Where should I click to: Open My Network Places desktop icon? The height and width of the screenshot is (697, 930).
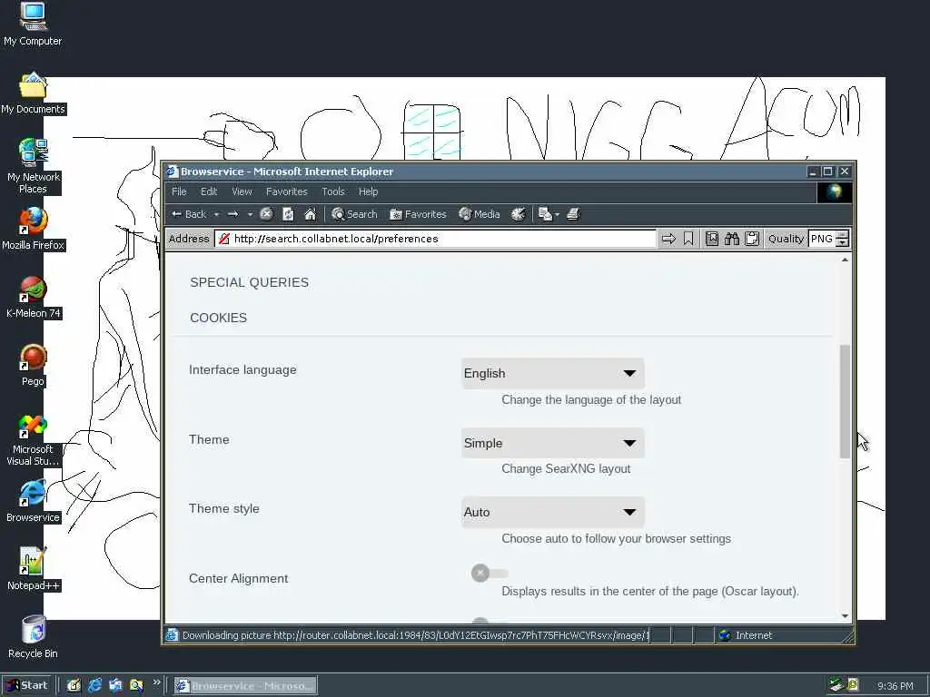point(33,166)
